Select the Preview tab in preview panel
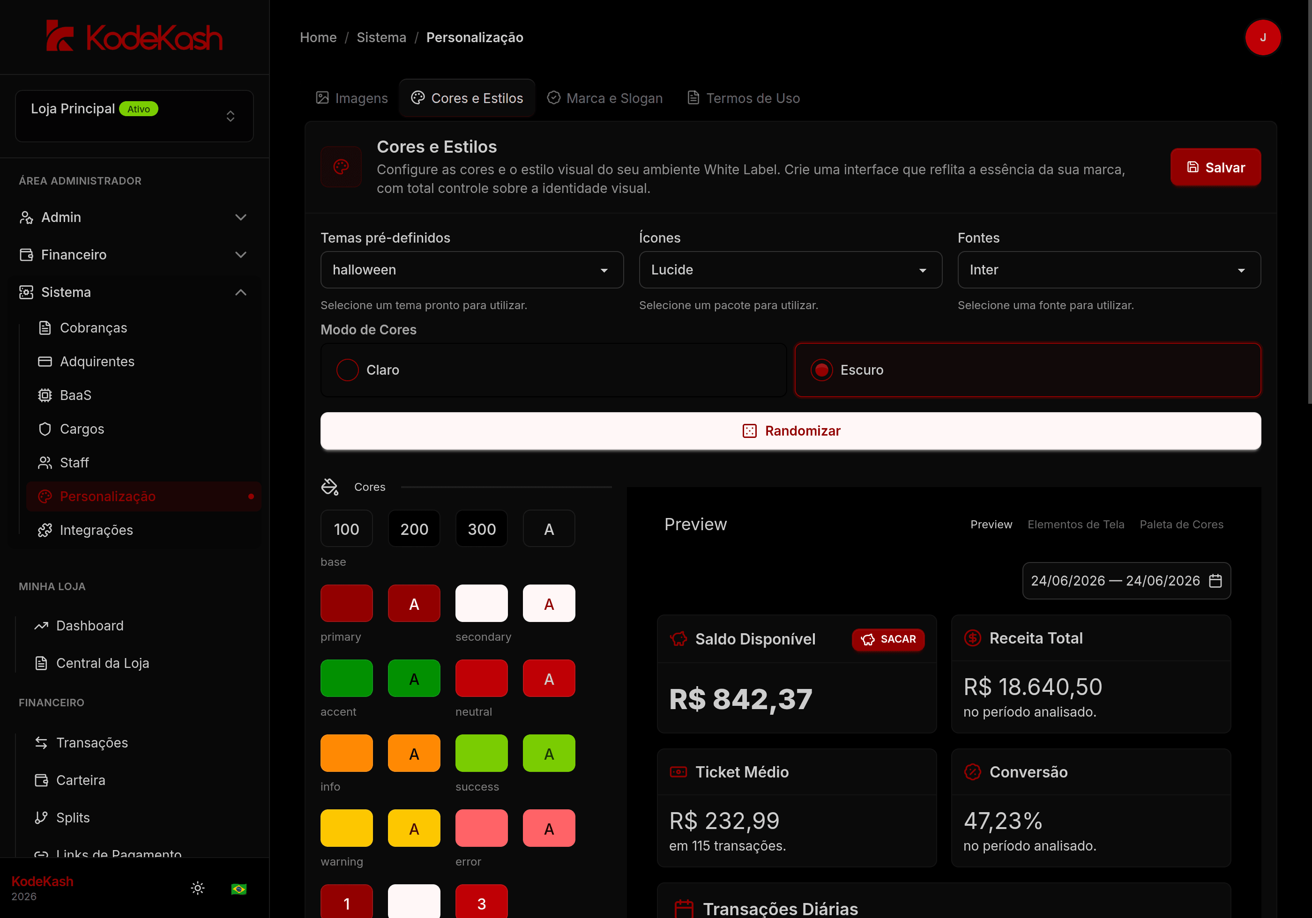 [x=991, y=525]
